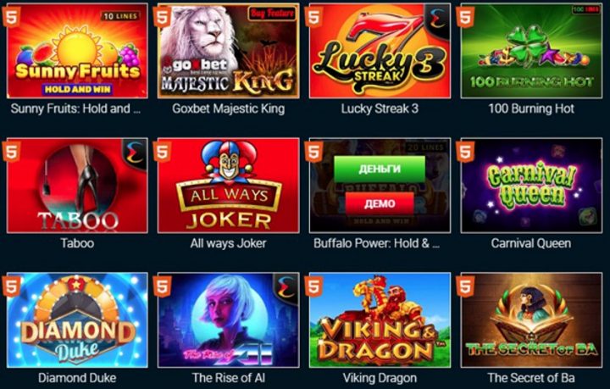This screenshot has width=610, height=389.
Task: Open The Secret of Ba game thumbnail
Action: point(531,320)
